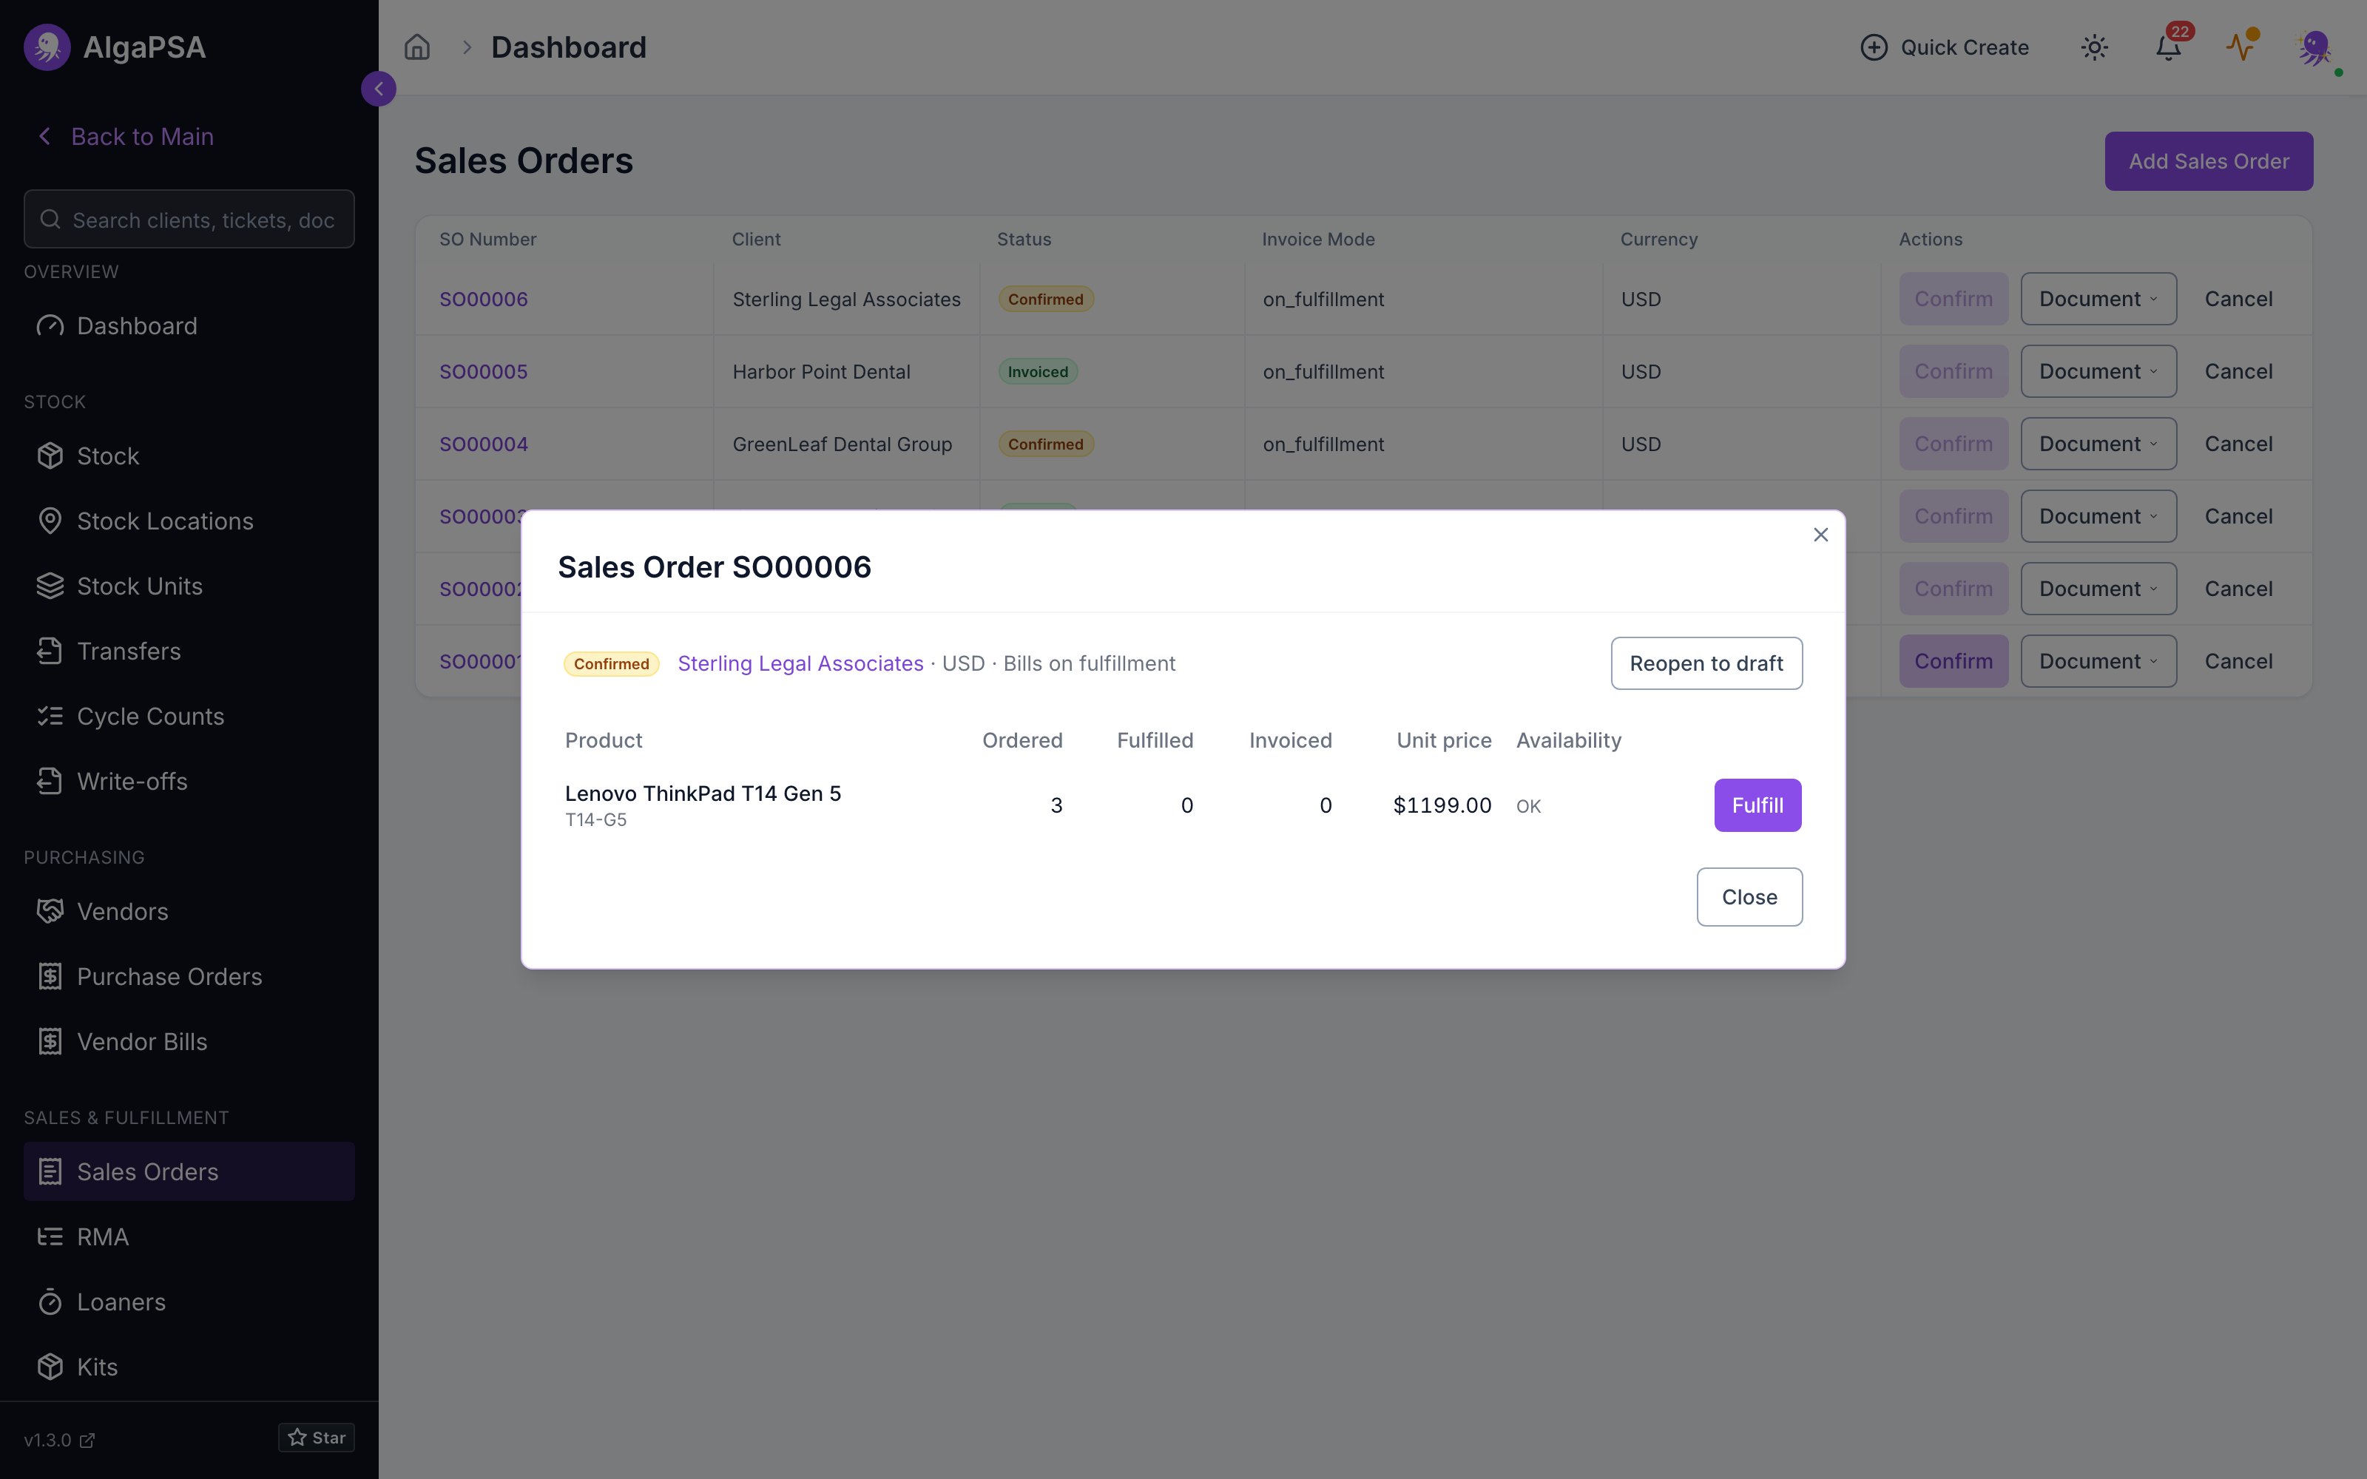
Task: Cancel the order in SO00002 row
Action: coord(2238,589)
